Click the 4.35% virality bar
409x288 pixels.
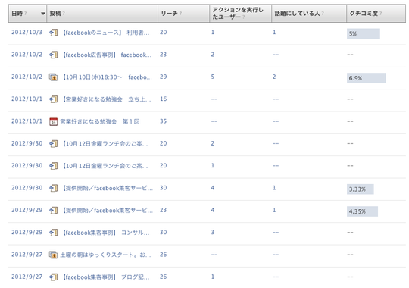[x=362, y=211]
